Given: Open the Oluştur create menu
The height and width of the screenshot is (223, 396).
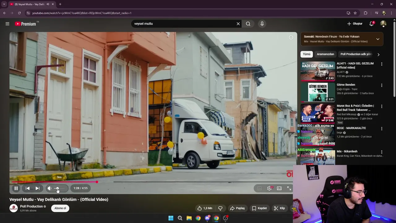Looking at the screenshot, I should pyautogui.click(x=355, y=24).
